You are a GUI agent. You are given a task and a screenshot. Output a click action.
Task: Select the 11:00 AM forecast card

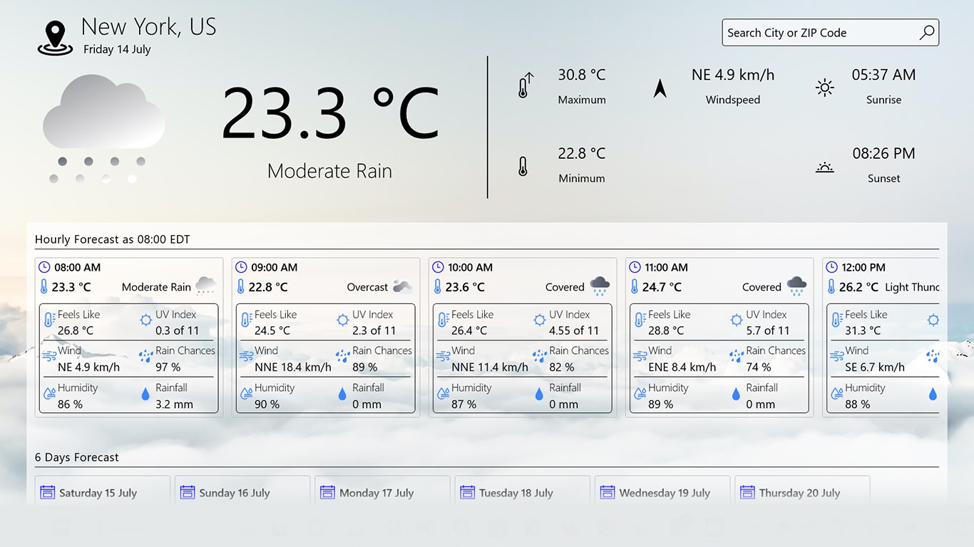719,335
